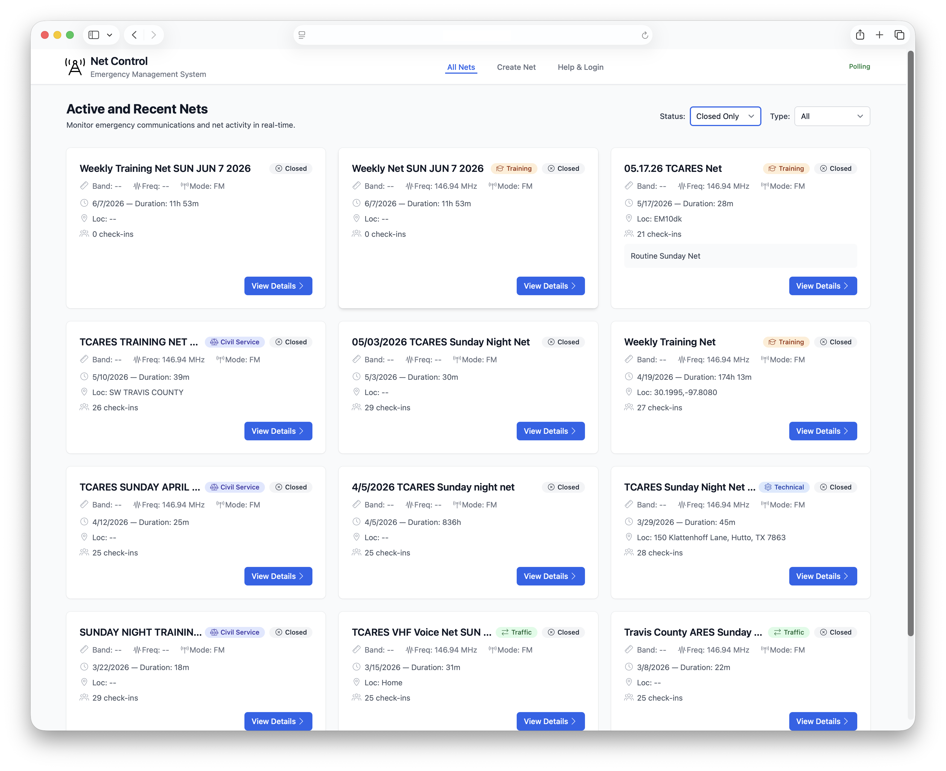The width and height of the screenshot is (946, 771).
Task: View Details for 05.17.26 TCARES Net
Action: tap(823, 286)
